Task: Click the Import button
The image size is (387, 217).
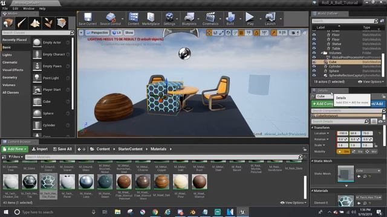Action: 40,149
